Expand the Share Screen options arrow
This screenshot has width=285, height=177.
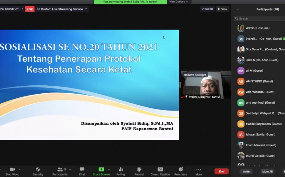click(x=109, y=169)
